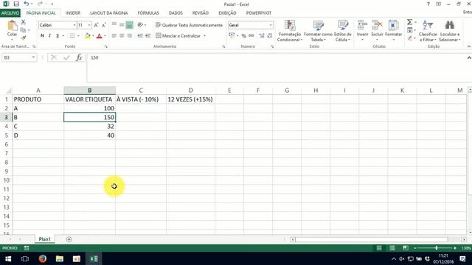Switch to the FÓRMULAS tab

pyautogui.click(x=148, y=13)
